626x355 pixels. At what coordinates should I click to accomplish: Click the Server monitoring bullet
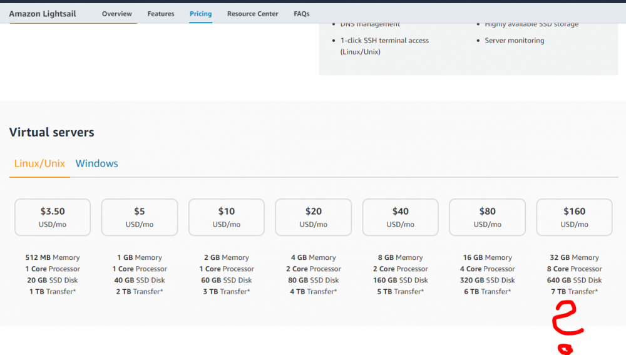pos(514,40)
